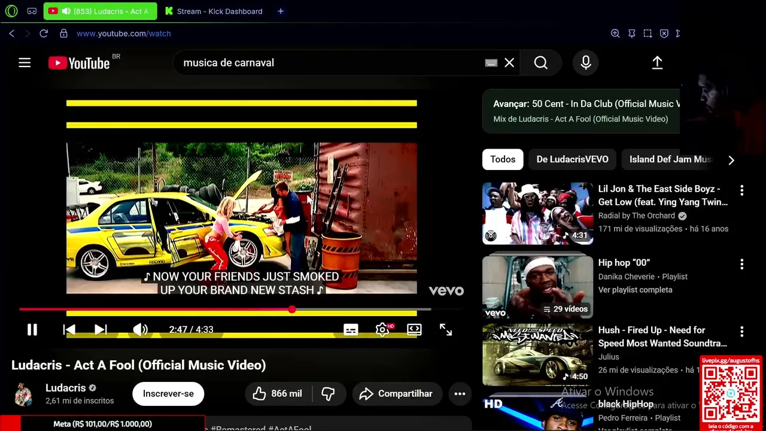Skip to the previous video
The height and width of the screenshot is (431, 766).
69,330
